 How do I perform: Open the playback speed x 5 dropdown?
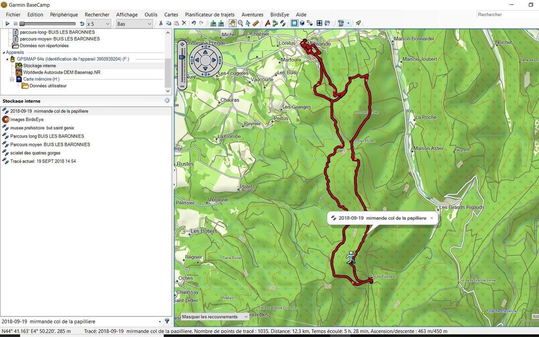click(98, 23)
